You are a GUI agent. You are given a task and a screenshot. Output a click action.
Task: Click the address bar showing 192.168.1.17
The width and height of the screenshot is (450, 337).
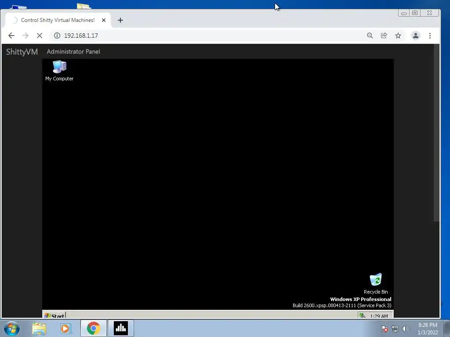click(x=212, y=36)
